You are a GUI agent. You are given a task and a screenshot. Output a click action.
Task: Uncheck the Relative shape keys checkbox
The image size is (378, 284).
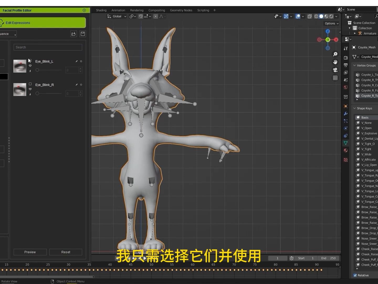pyautogui.click(x=355, y=275)
